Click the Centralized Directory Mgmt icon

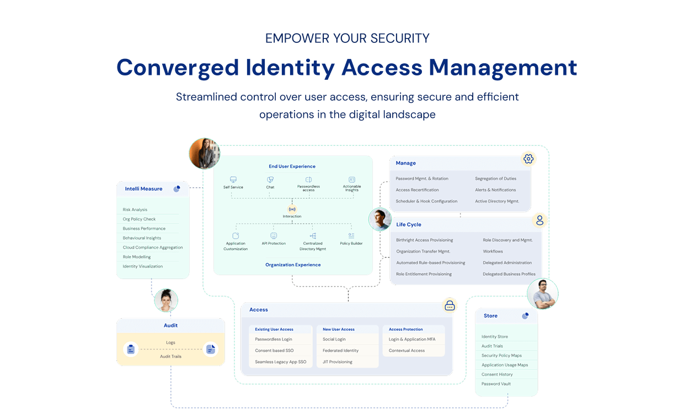point(313,236)
